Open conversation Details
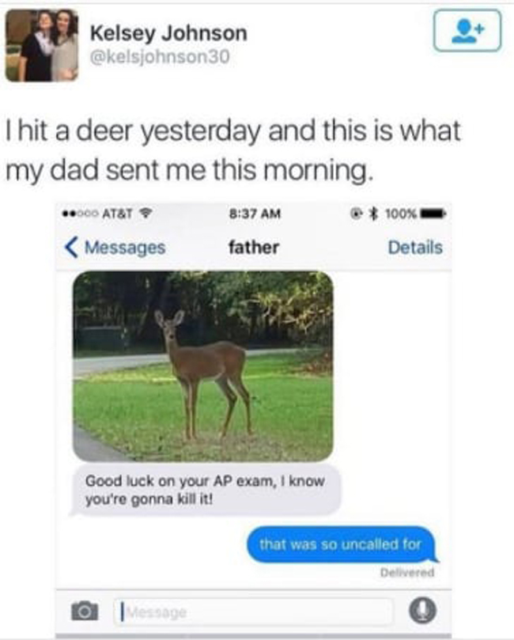Screen dimensions: 514x640 pyautogui.click(x=415, y=248)
